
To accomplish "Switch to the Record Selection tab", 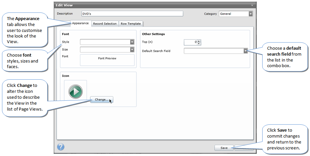I will [x=105, y=24].
